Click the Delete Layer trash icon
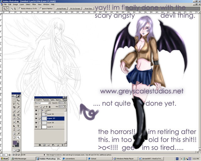The width and height of the screenshot is (201, 161). click(x=62, y=145)
